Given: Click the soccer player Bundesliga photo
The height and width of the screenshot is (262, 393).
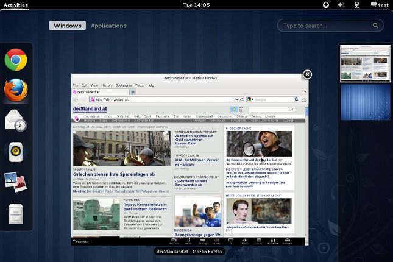Looking at the screenshot, I should pos(198,212).
